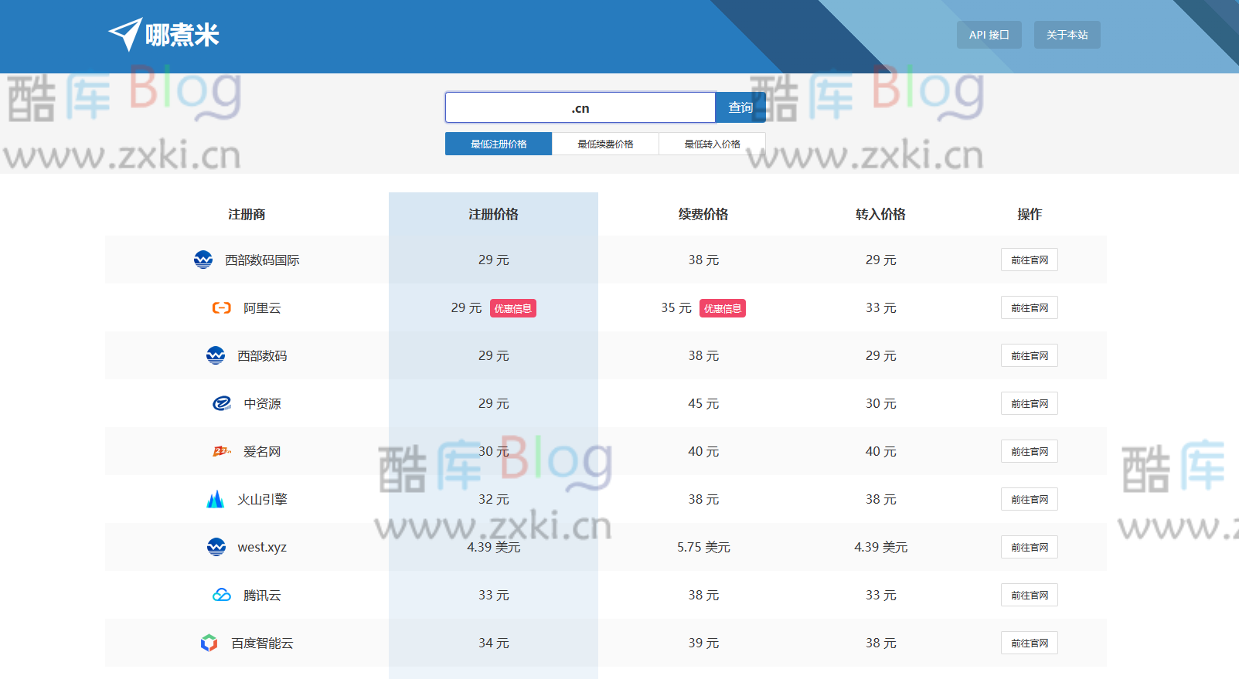Click 前往官网 for 腾讯云
This screenshot has height=679, width=1239.
1030,595
